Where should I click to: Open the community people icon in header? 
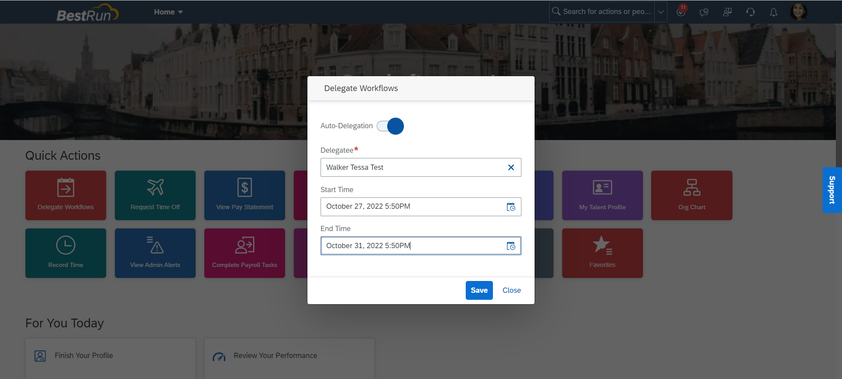pos(728,12)
